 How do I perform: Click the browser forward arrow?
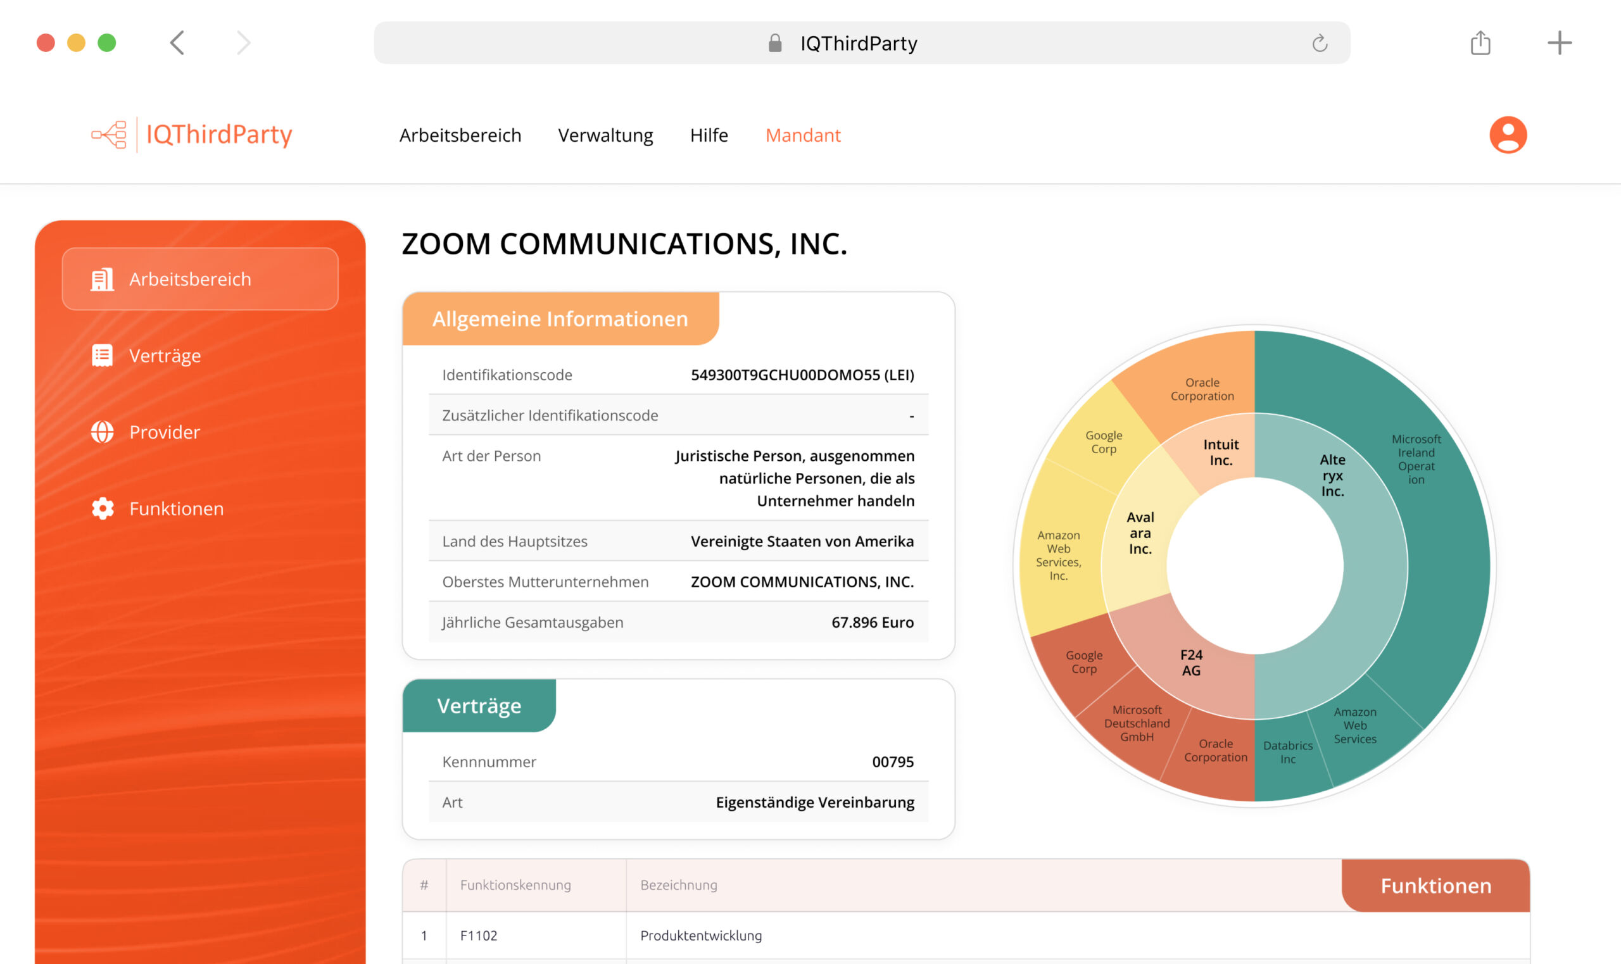(x=243, y=43)
